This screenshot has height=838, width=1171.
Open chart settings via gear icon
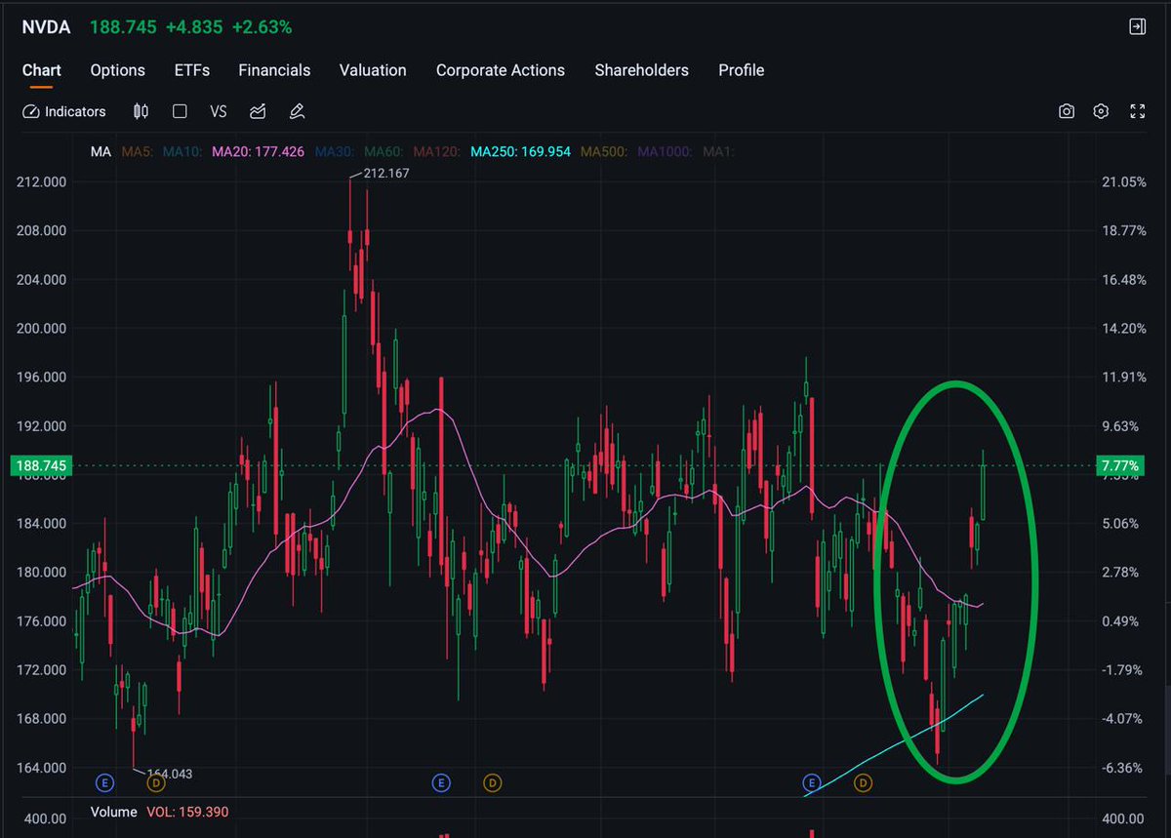click(x=1101, y=111)
